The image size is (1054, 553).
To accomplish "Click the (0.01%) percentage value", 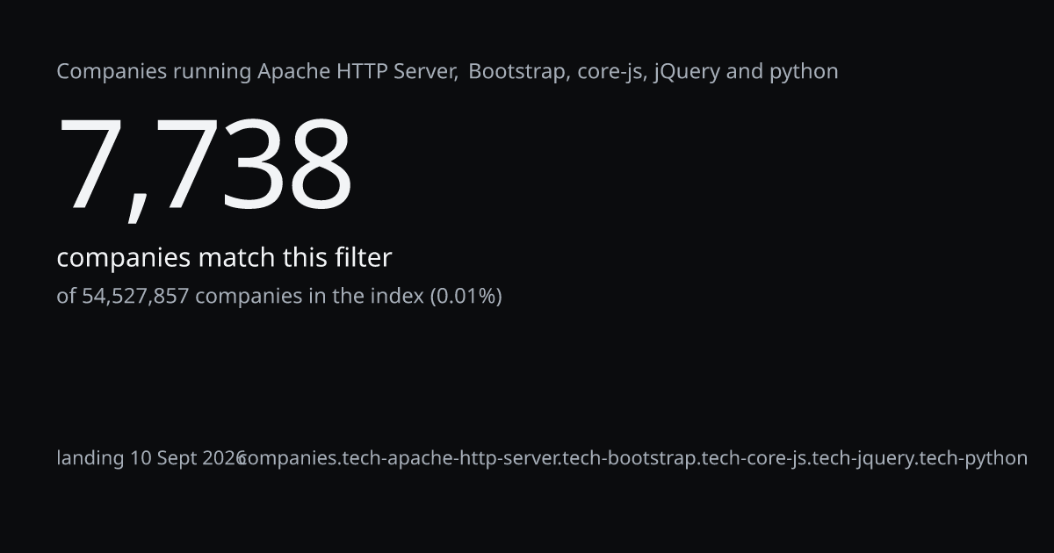I will [x=466, y=296].
